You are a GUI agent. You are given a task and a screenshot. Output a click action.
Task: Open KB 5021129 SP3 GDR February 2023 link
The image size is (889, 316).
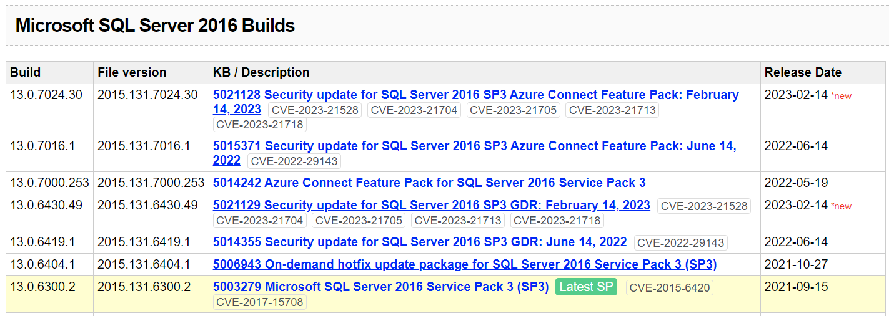[431, 206]
